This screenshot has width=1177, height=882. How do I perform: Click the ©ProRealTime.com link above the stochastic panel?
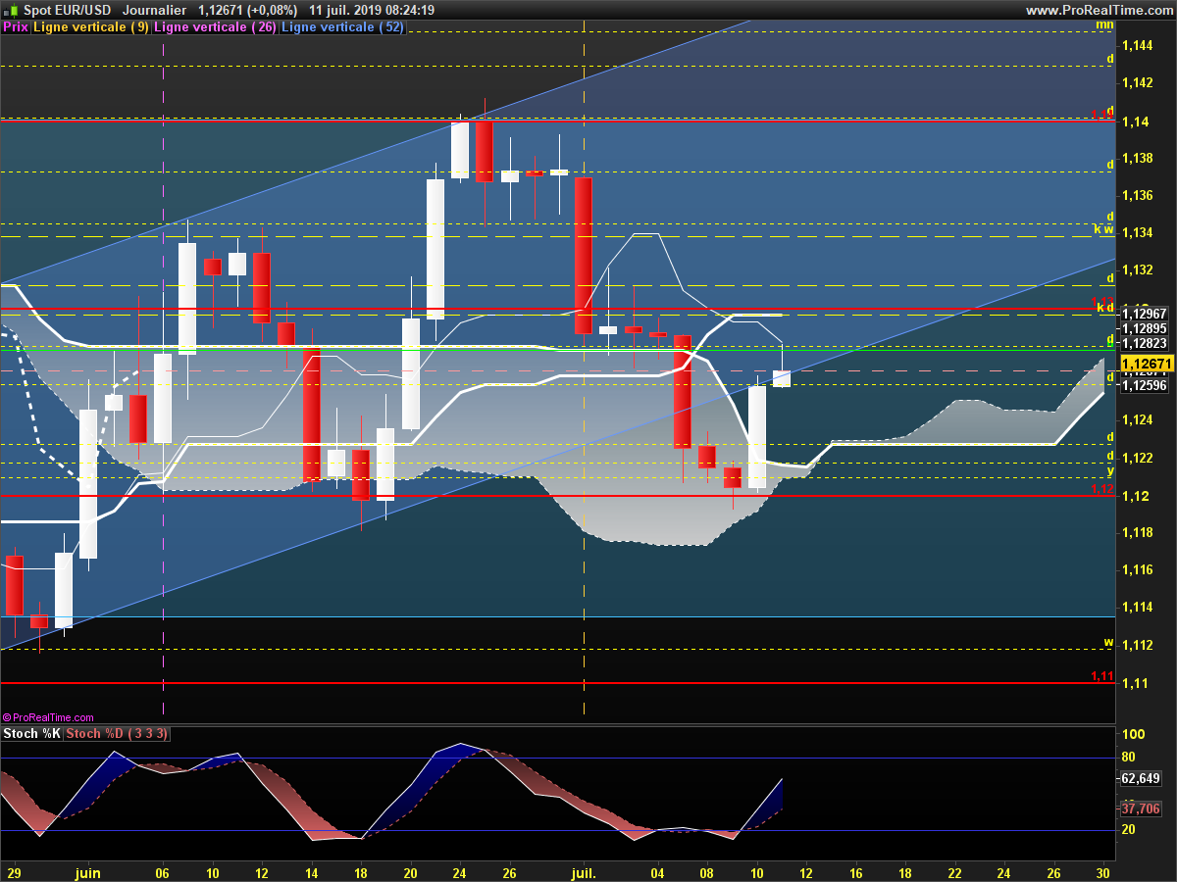pos(48,717)
